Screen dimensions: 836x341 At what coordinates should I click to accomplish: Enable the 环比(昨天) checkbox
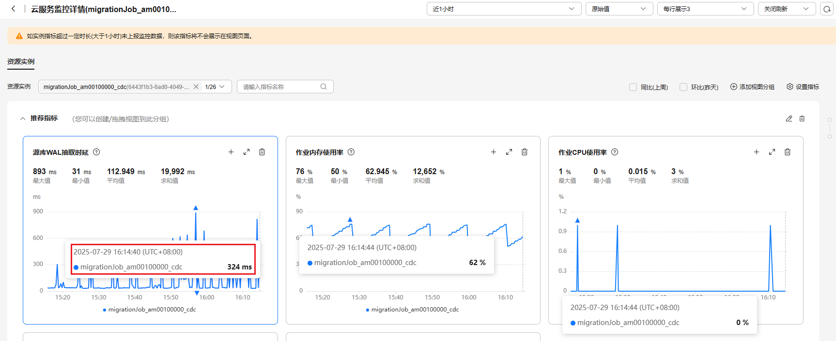(683, 87)
